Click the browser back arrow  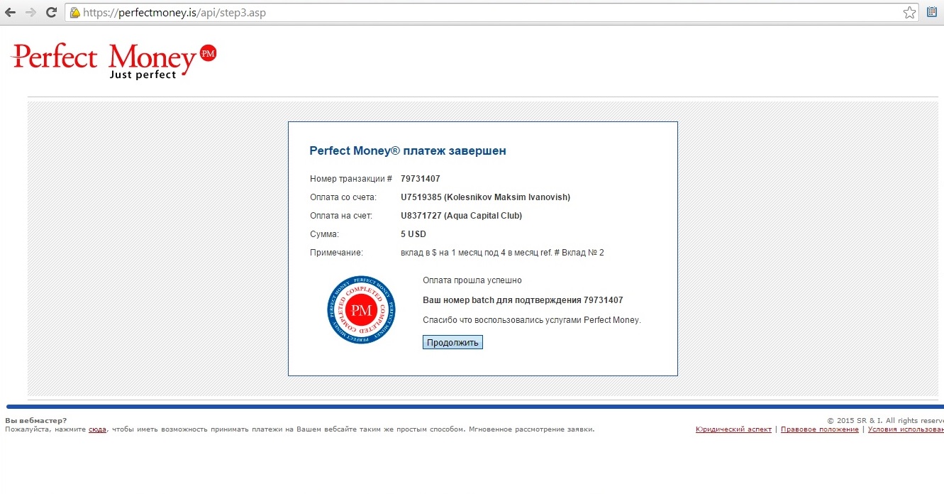click(10, 13)
